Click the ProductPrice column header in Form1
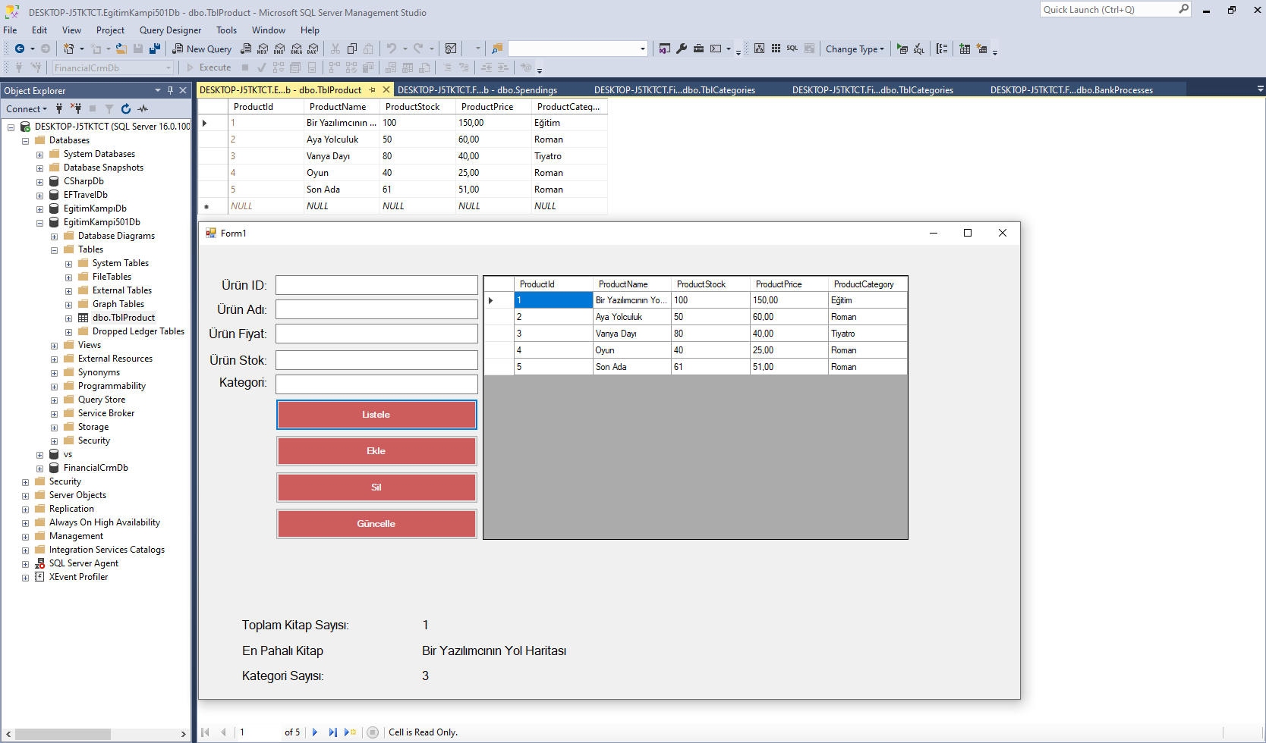Viewport: 1266px width, 743px height. 788,284
